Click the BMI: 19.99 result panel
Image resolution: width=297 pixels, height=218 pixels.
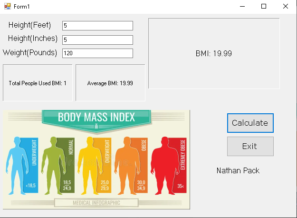tap(214, 53)
